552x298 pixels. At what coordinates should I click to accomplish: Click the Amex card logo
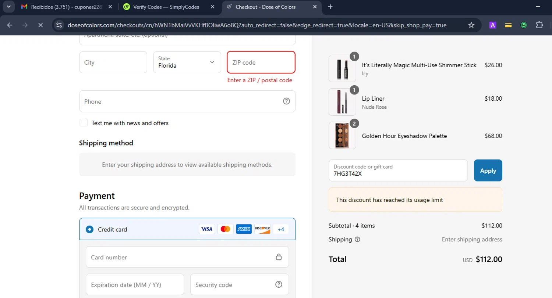(244, 229)
